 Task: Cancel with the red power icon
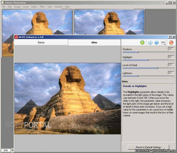pos(171,42)
